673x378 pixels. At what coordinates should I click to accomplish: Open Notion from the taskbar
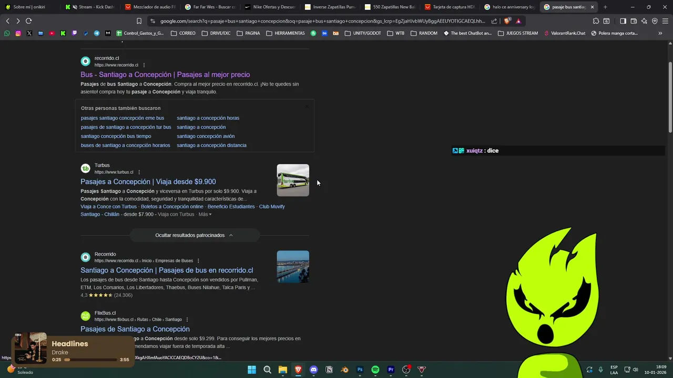(329, 370)
